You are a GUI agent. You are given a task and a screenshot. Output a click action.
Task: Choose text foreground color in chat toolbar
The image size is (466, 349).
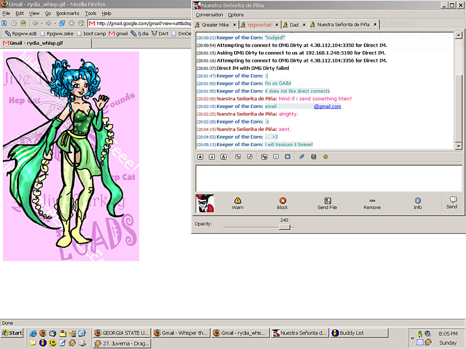276,157
